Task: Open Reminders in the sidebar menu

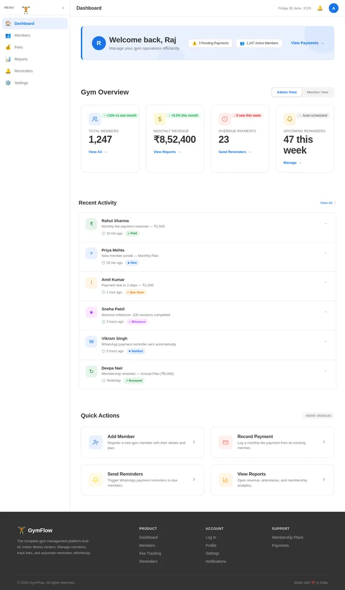Action: coord(35,71)
